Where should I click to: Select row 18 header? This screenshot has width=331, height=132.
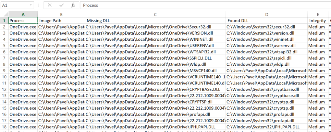[4, 127]
